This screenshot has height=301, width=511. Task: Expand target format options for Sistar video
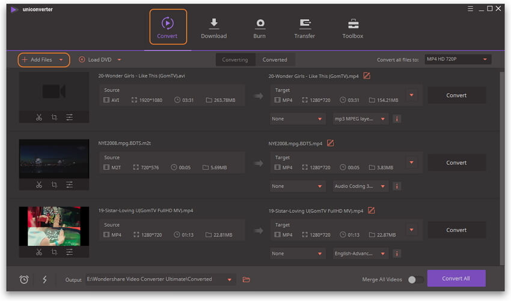point(412,230)
